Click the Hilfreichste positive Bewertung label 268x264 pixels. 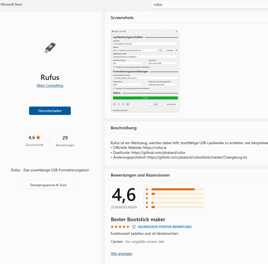[165, 227]
